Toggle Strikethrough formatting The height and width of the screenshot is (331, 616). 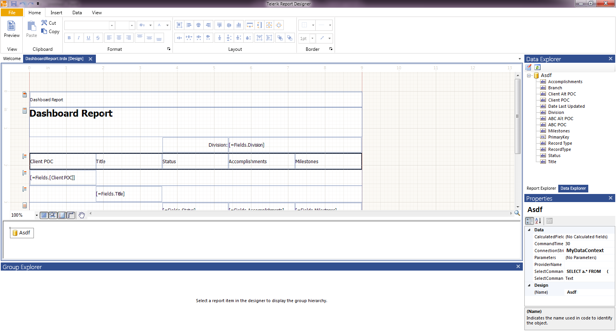98,38
